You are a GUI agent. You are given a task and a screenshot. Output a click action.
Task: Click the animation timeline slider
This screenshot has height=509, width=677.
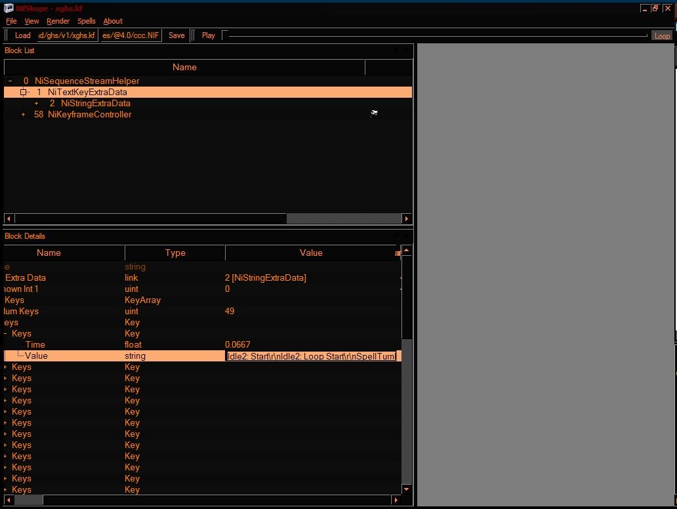click(x=434, y=35)
